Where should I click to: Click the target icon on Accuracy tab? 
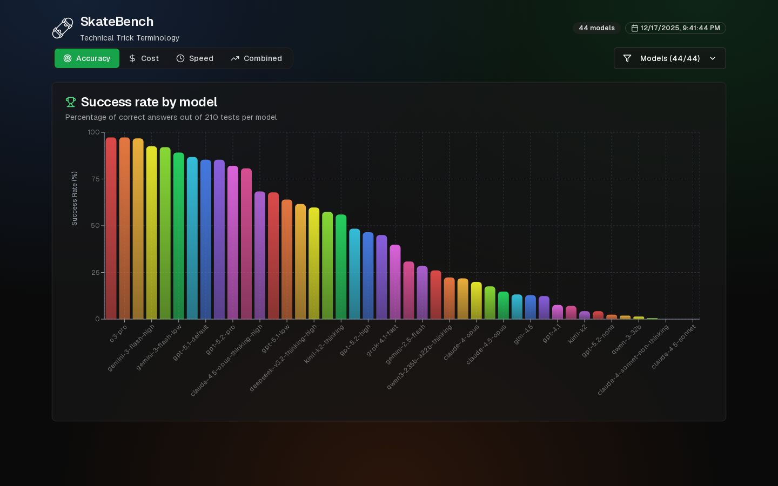(x=68, y=58)
